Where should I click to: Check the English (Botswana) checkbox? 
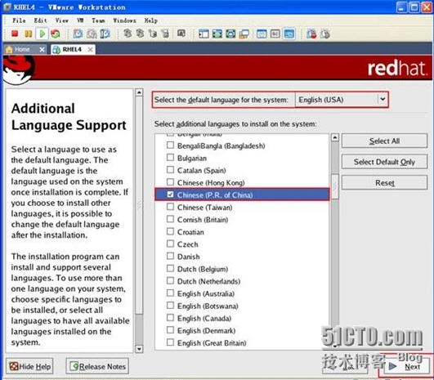(170, 306)
